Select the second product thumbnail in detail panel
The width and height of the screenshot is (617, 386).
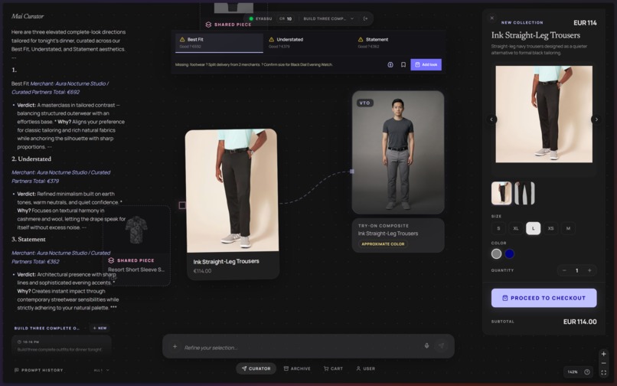(x=524, y=194)
